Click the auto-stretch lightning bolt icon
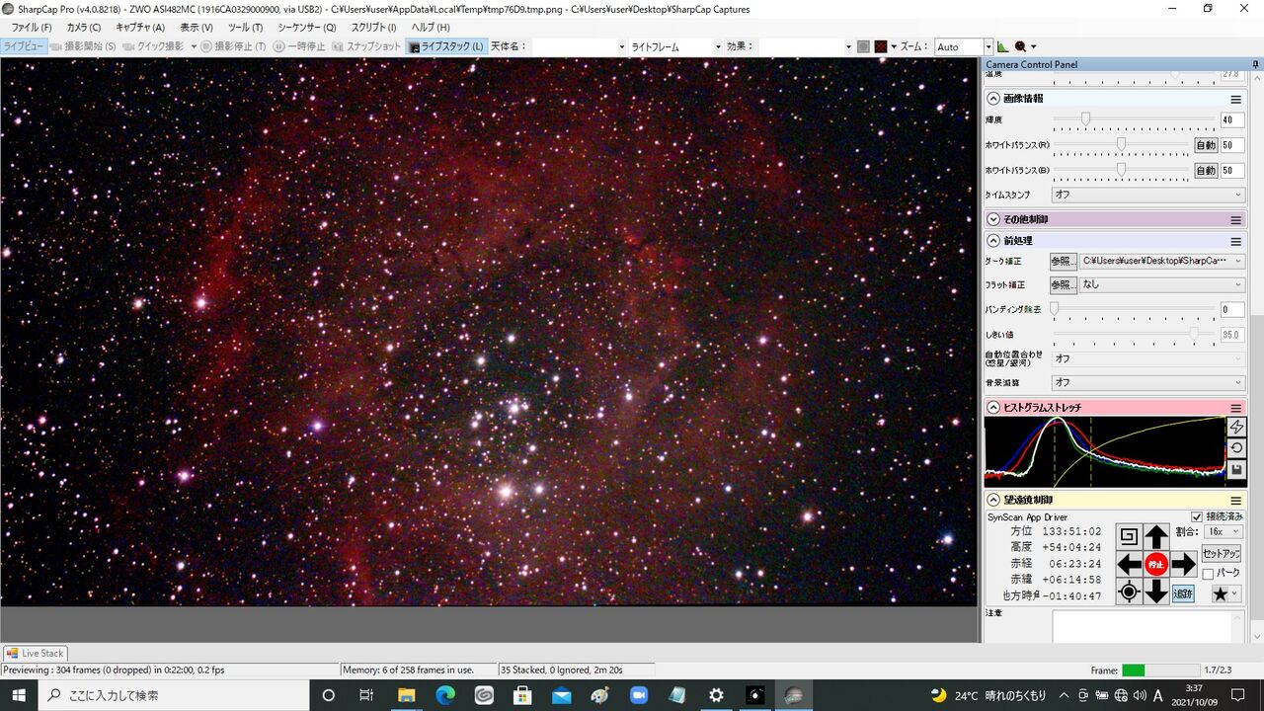Viewport: 1264px width, 711px height. pos(1235,427)
